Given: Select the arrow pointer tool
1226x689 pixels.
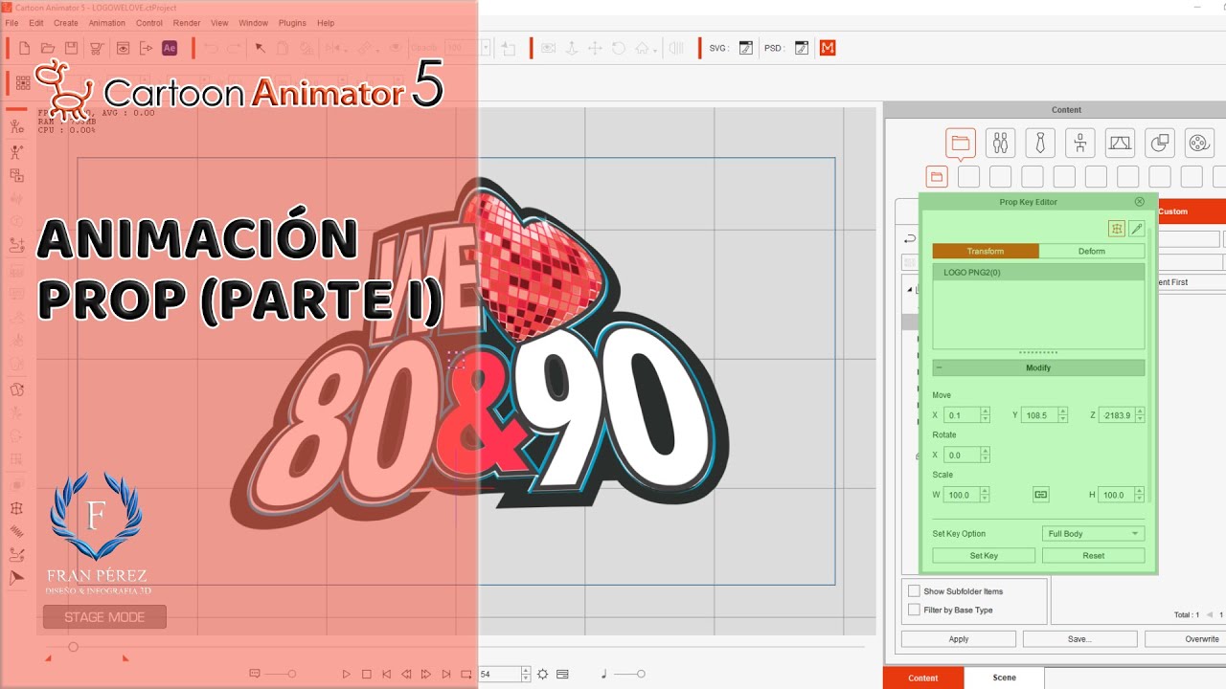Looking at the screenshot, I should [x=261, y=48].
